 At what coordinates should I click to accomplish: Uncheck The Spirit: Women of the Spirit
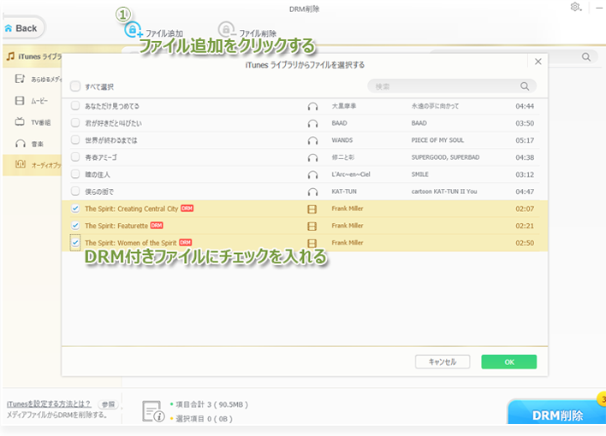coord(76,243)
